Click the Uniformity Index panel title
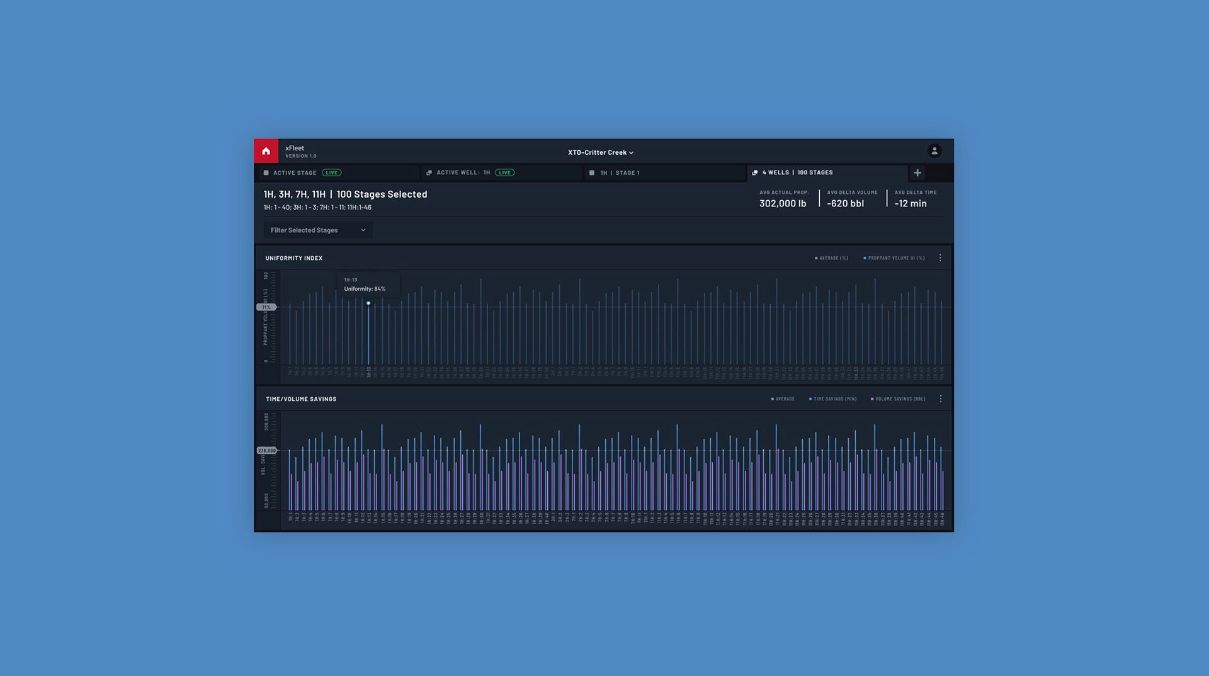The height and width of the screenshot is (676, 1209). 294,258
